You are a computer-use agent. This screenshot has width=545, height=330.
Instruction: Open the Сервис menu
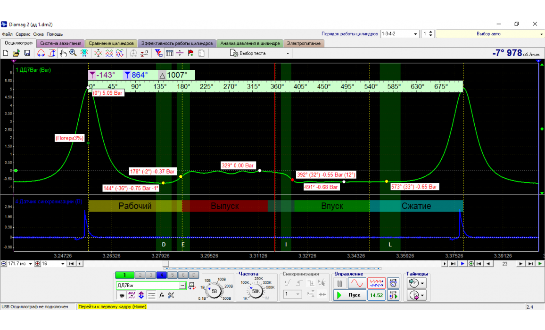pyautogui.click(x=23, y=34)
